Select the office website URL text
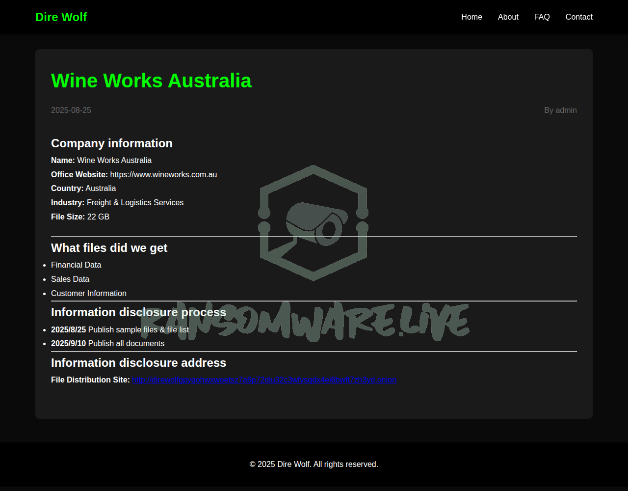This screenshot has height=491, width=628. pyautogui.click(x=163, y=175)
